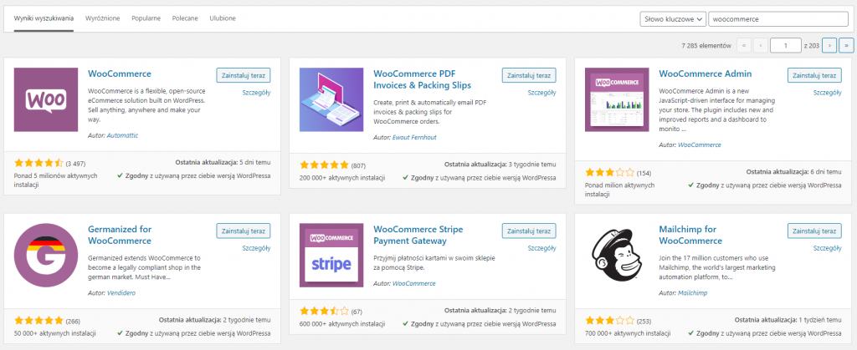
Task: Click the 50 000+ aktywnych instalacji text
Action: [x=55, y=333]
